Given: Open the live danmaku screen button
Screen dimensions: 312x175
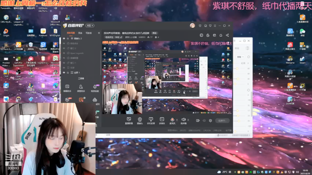Looking at the screenshot, I should [x=129, y=120].
